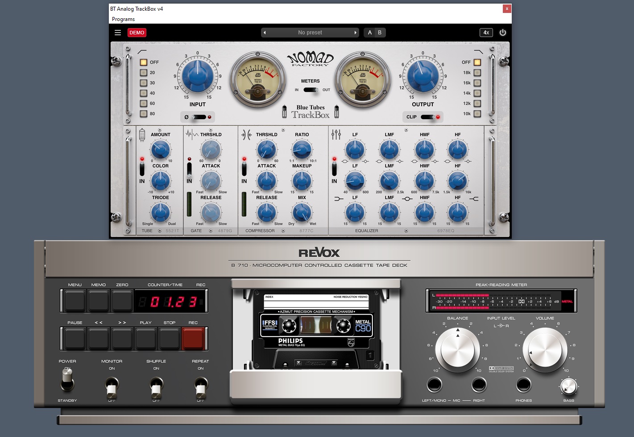
Task: Click the high-cut filter curve icon
Action: tap(478, 52)
